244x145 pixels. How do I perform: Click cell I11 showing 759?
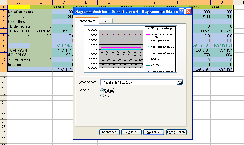pyautogui.click(x=201, y=55)
